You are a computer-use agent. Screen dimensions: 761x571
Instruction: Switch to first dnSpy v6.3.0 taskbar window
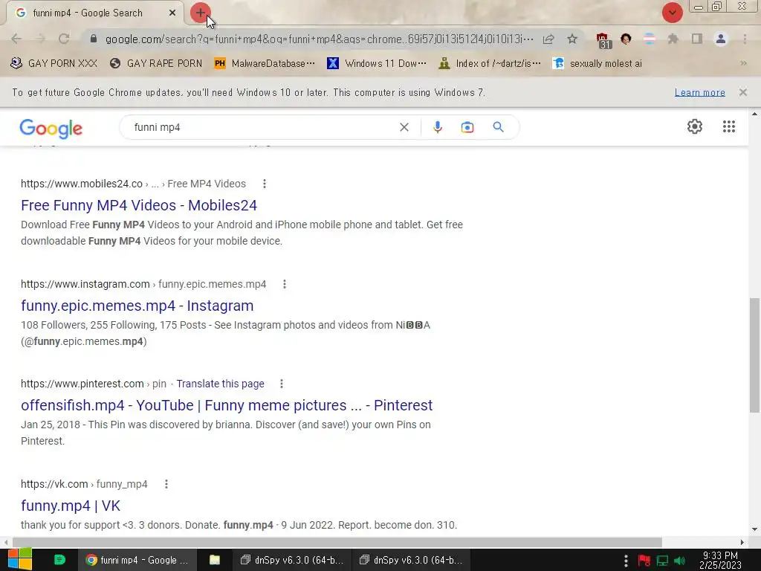tap(291, 560)
